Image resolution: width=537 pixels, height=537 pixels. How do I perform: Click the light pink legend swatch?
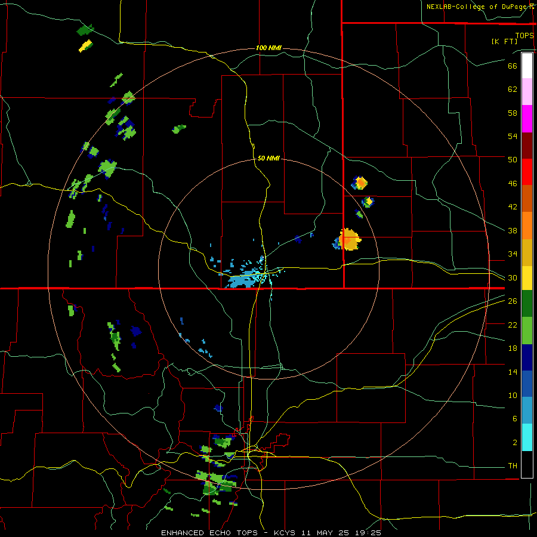[527, 91]
